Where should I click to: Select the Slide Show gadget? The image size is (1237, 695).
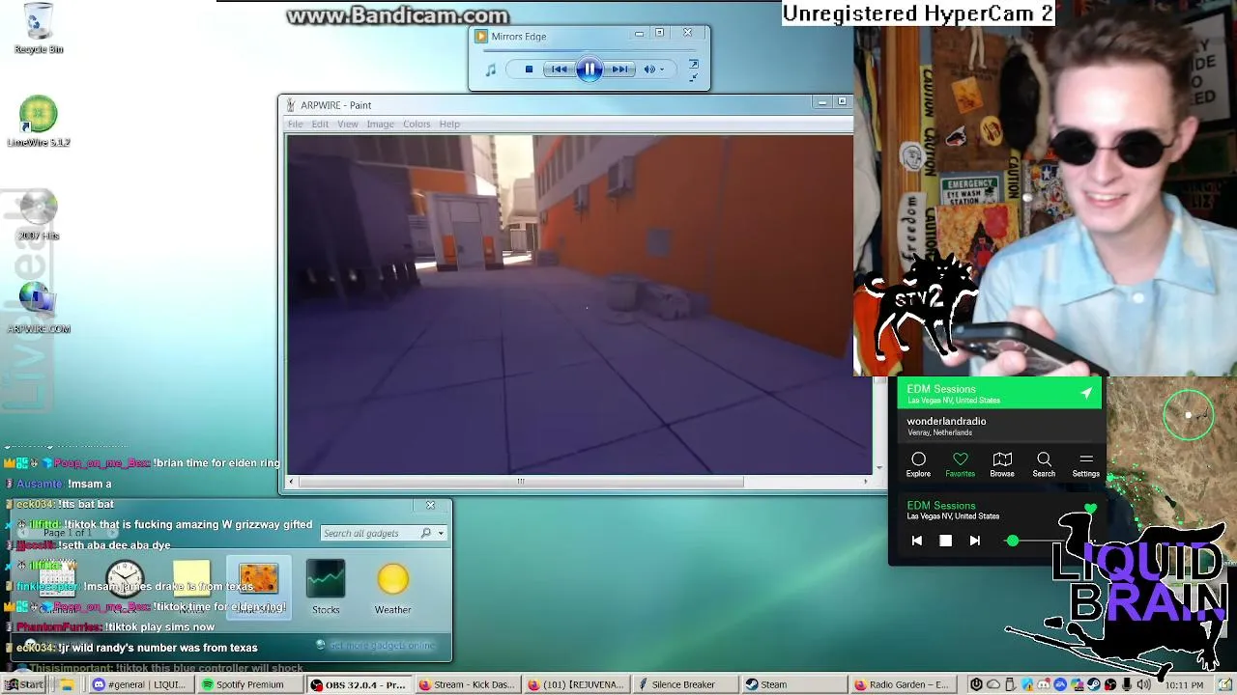(258, 586)
